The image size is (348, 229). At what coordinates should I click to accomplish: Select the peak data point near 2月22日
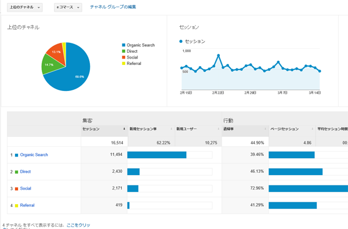point(219,55)
